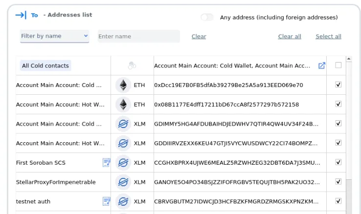
Task: Click the testnet auth name
Action: (33, 202)
